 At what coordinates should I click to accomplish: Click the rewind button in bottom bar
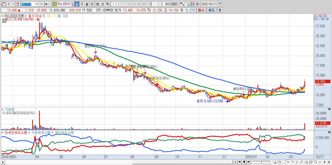[x=239, y=162]
